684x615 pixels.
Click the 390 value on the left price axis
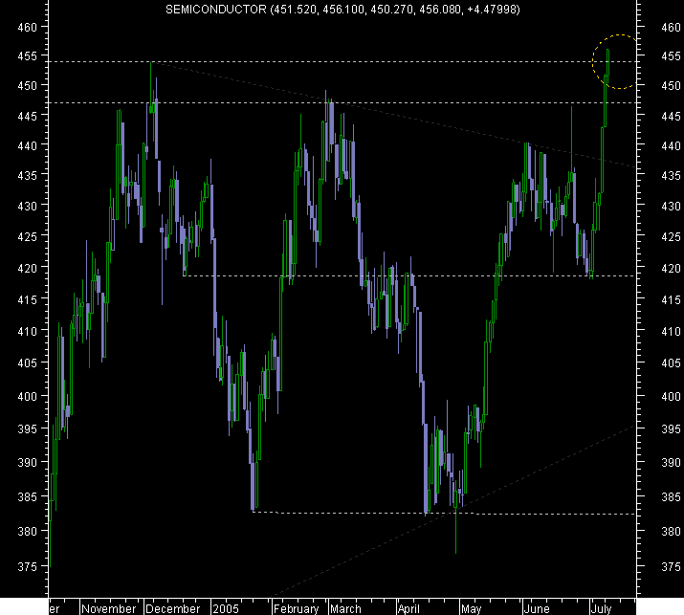(27, 462)
